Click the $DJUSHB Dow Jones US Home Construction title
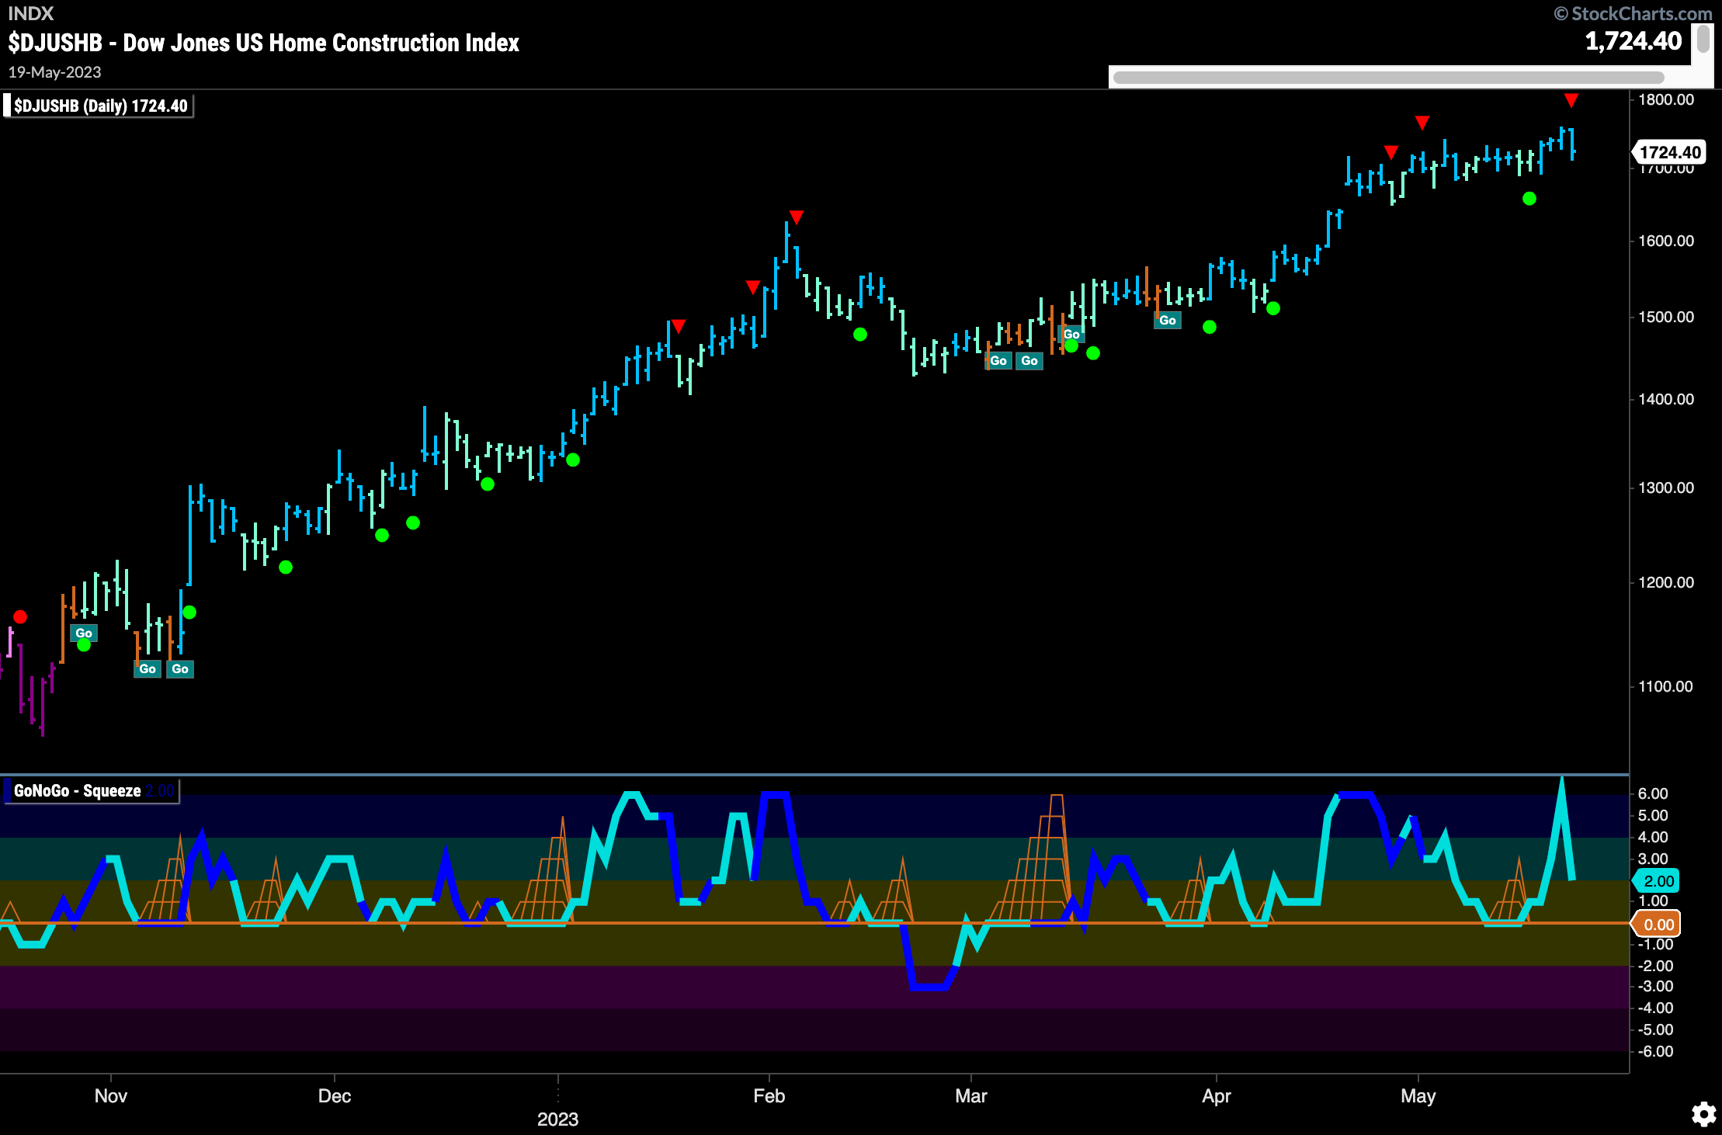 (264, 43)
